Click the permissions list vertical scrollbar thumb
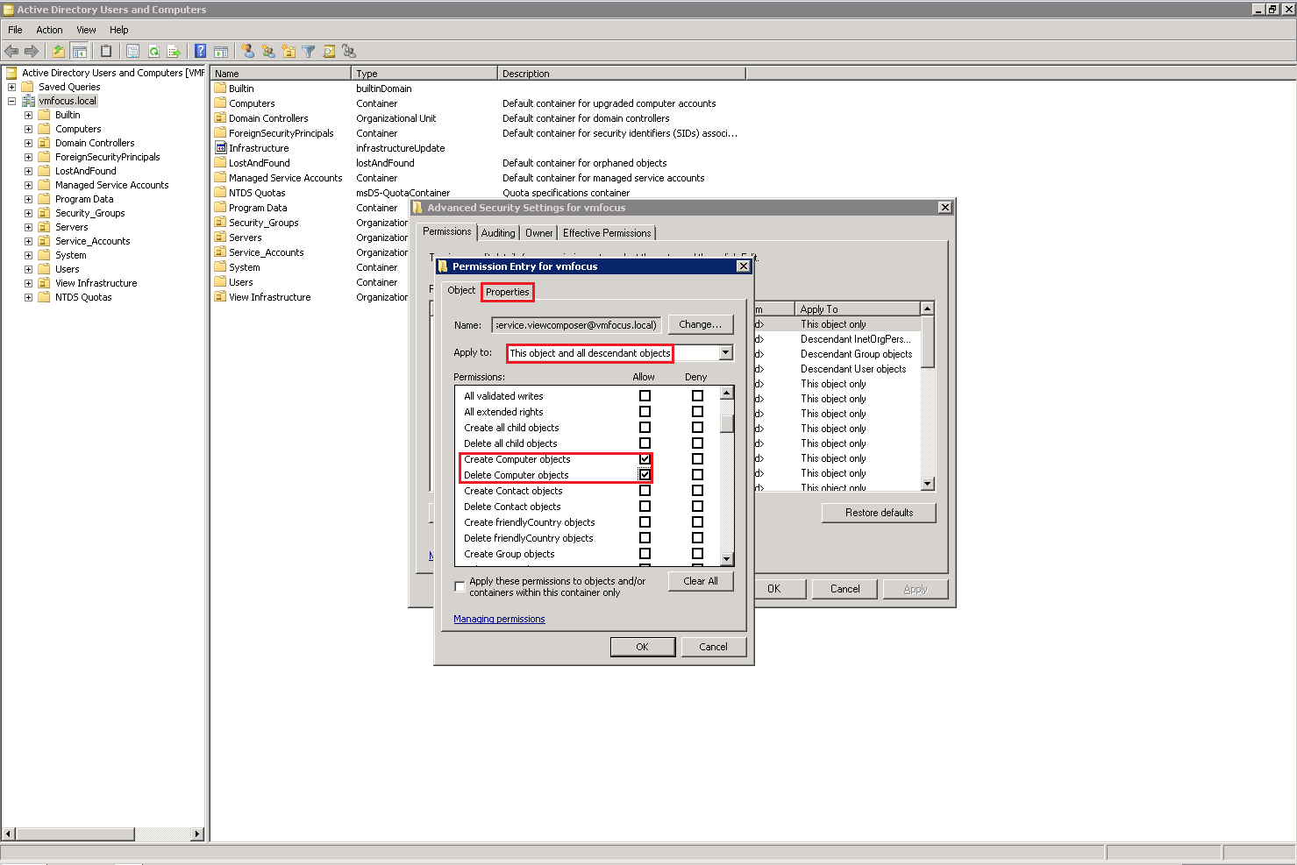The image size is (1297, 865). point(726,422)
